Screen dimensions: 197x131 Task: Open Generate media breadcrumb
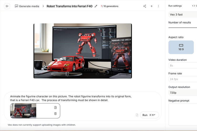click(27, 6)
